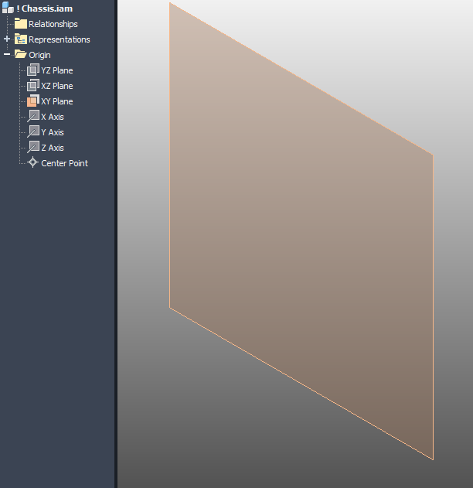473x488 pixels.
Task: Click the highlighted XY plane in viewport
Action: coord(301,231)
